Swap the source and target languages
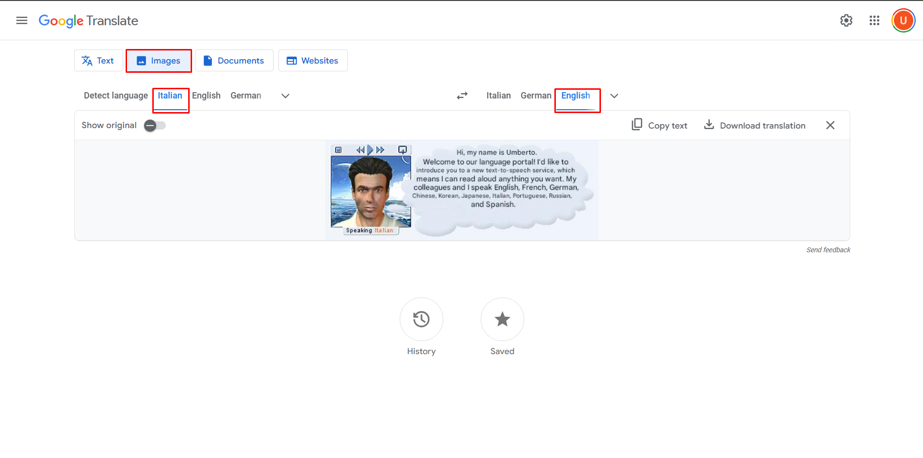Image resolution: width=923 pixels, height=458 pixels. (x=462, y=96)
